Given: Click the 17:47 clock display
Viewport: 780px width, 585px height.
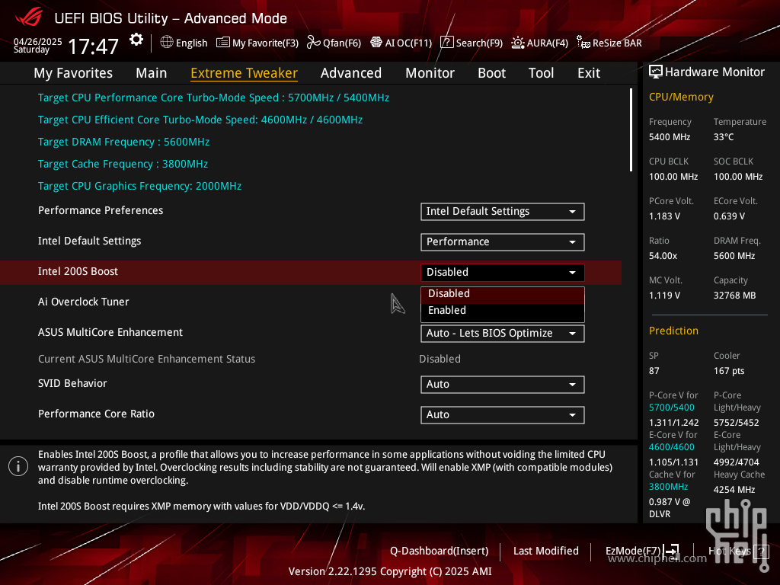Looking at the screenshot, I should 93,46.
